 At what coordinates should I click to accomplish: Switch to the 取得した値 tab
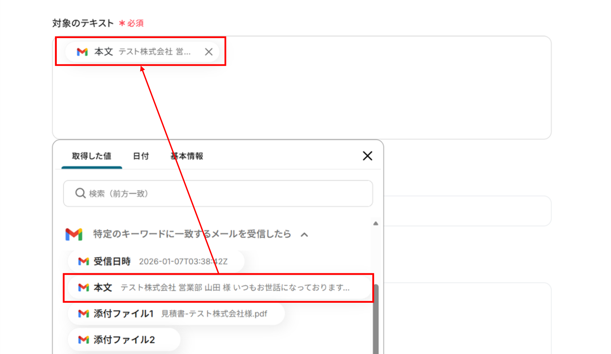point(92,156)
